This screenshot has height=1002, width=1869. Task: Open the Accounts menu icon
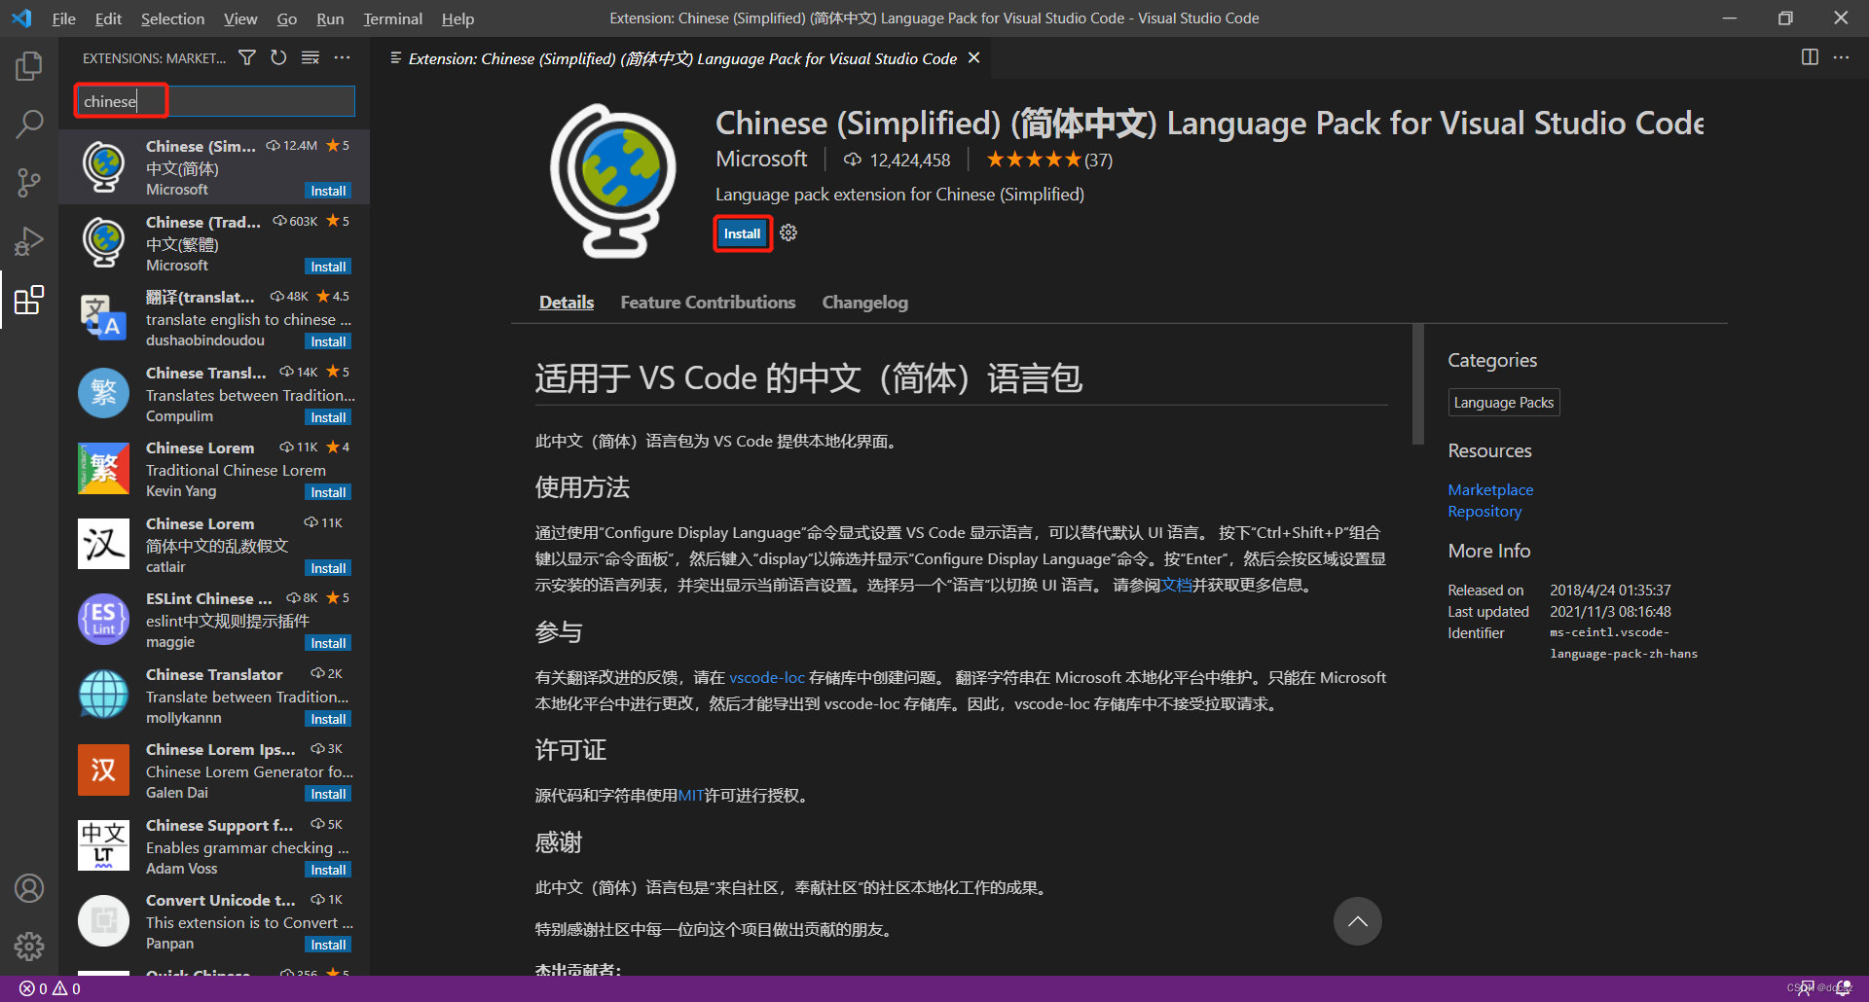point(29,888)
